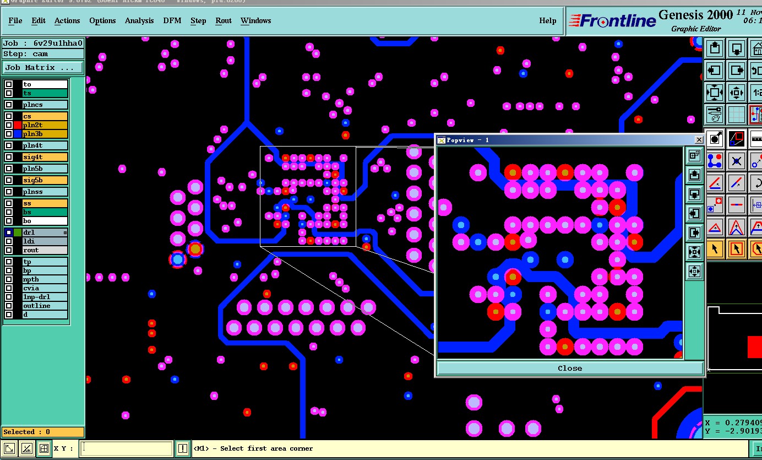
Task: Click the Job Matrix ... button
Action: click(43, 68)
